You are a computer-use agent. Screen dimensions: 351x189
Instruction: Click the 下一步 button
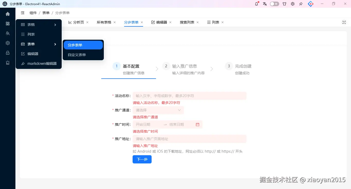pyautogui.click(x=142, y=159)
